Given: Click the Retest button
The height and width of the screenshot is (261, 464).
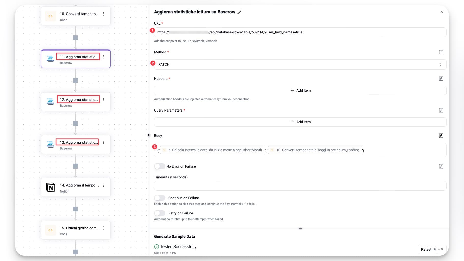Looking at the screenshot, I should click(432, 249).
